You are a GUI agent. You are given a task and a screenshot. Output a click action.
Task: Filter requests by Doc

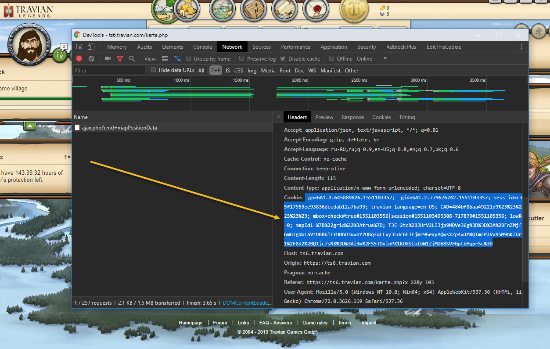point(299,70)
